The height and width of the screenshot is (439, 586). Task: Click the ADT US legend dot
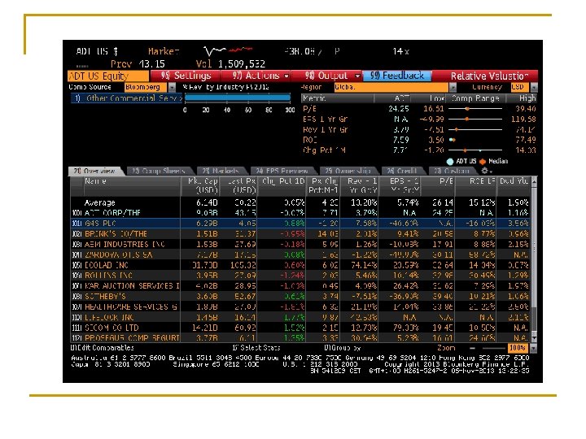pyautogui.click(x=450, y=161)
